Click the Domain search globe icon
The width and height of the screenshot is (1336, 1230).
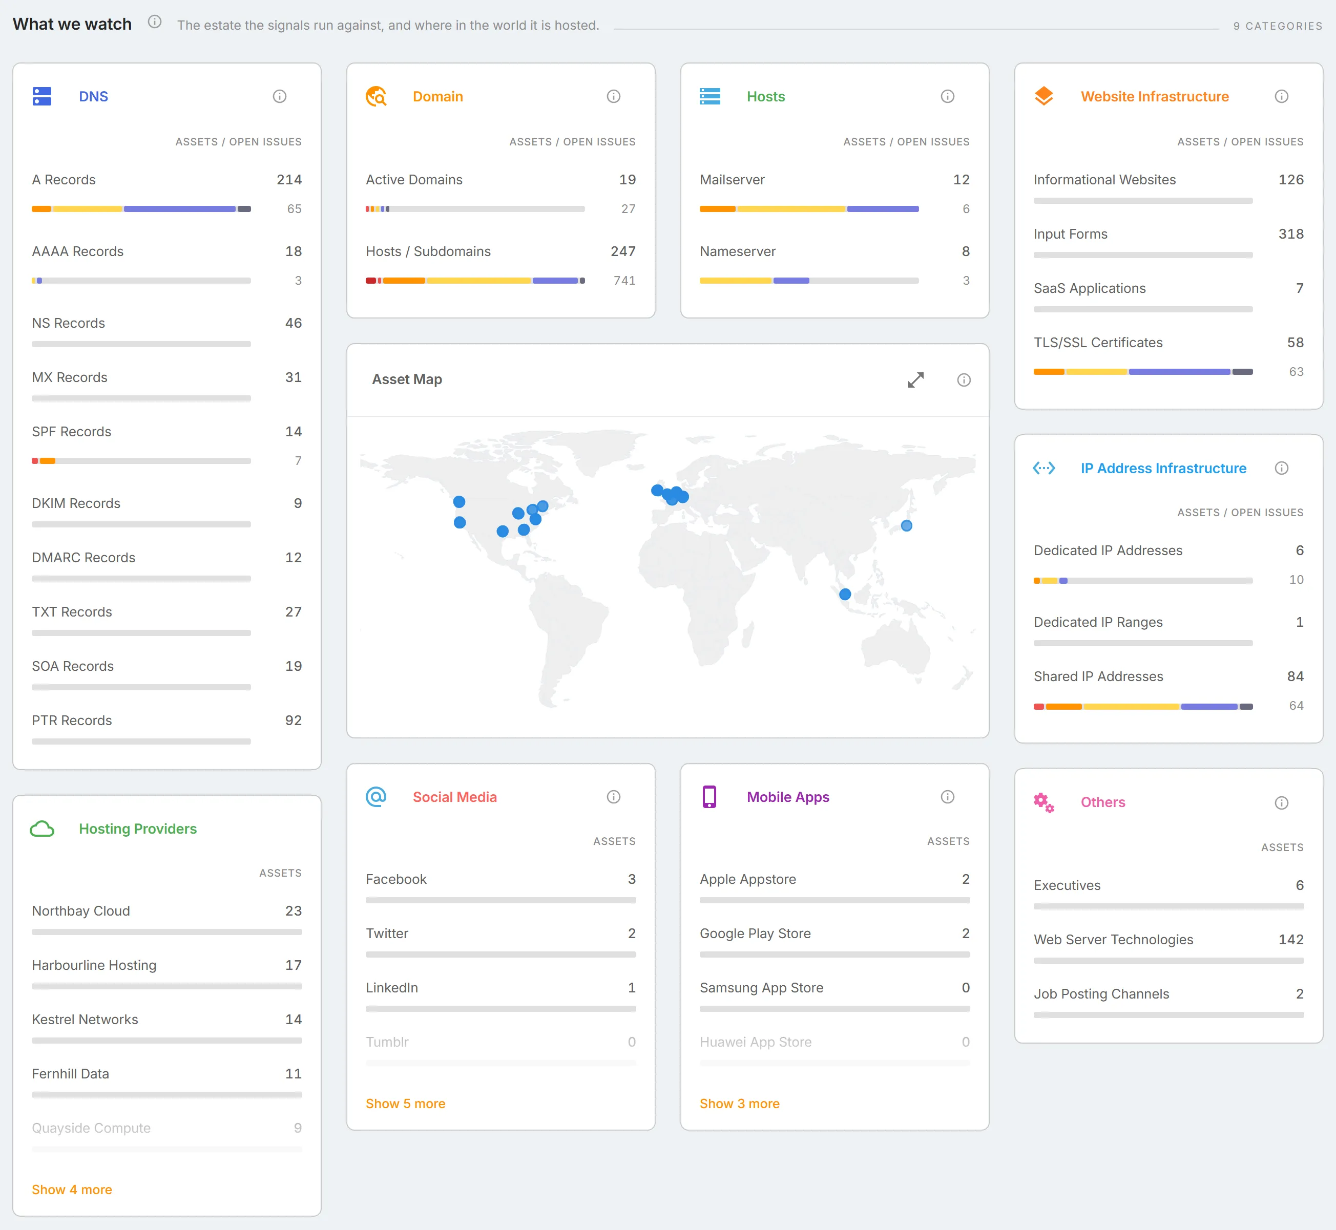(x=376, y=96)
